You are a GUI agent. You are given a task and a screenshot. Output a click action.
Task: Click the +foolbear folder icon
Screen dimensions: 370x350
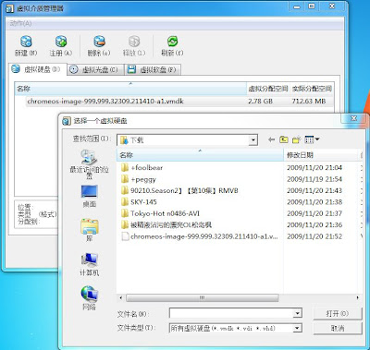(125, 168)
